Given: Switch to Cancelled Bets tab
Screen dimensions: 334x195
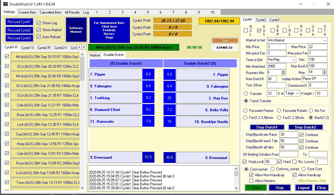Looking at the screenshot, I should click(x=51, y=12).
